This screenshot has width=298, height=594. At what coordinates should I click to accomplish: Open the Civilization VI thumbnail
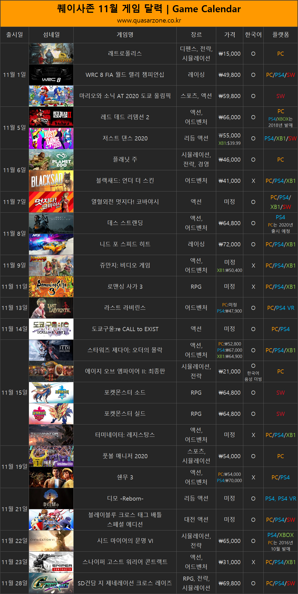point(51,541)
